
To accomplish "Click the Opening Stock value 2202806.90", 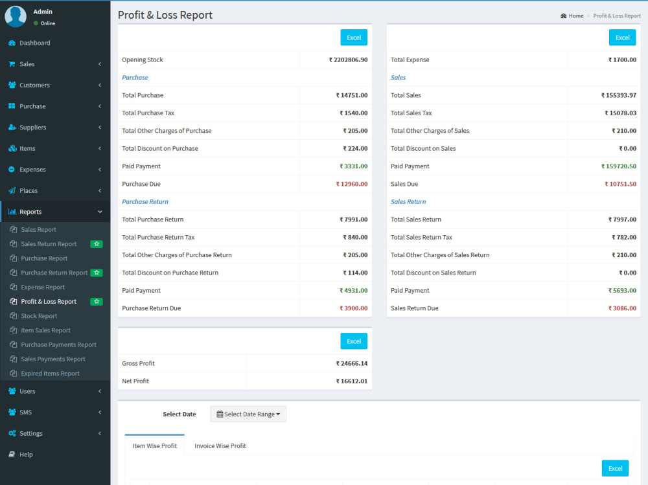I will [x=348, y=60].
